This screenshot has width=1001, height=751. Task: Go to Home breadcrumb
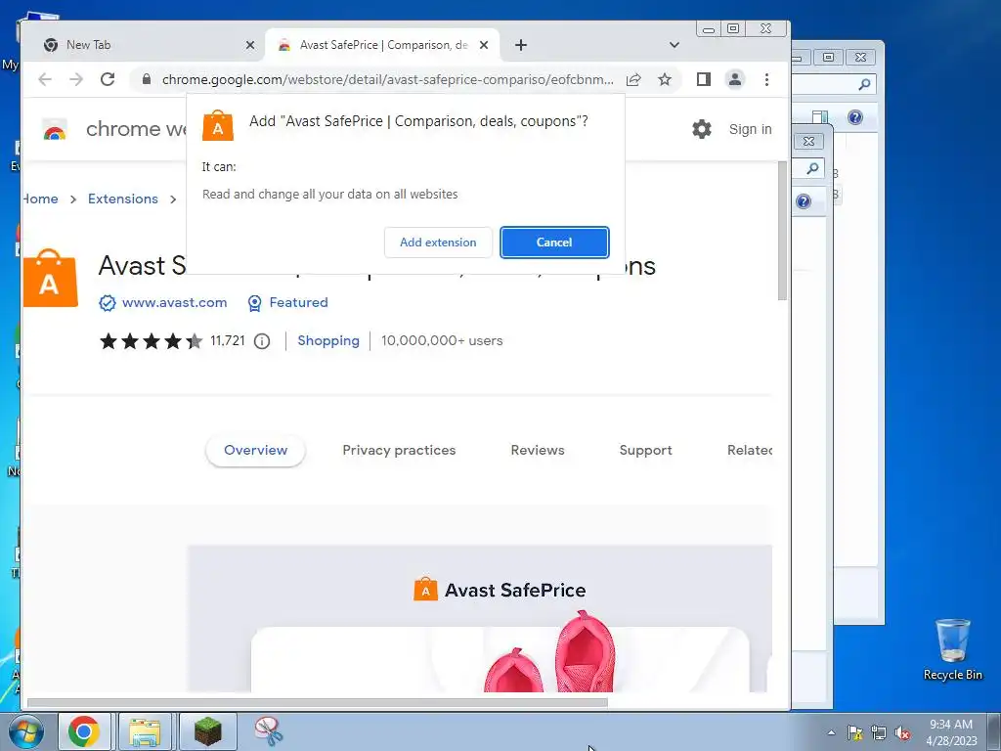pos(40,199)
